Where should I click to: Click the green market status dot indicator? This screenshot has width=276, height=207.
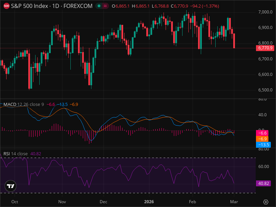tap(99, 6)
